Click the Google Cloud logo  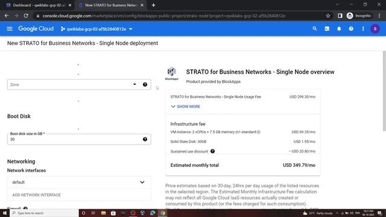point(36,29)
